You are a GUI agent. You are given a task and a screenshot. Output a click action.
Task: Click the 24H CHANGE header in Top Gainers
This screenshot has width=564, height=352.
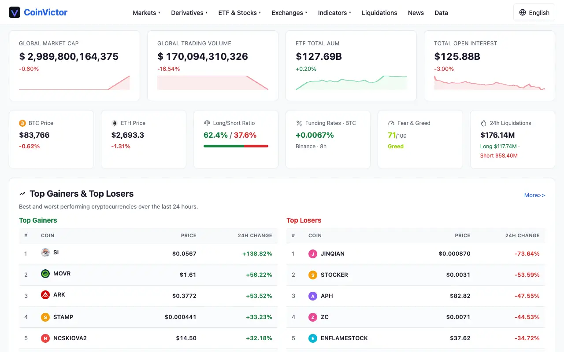(255, 236)
